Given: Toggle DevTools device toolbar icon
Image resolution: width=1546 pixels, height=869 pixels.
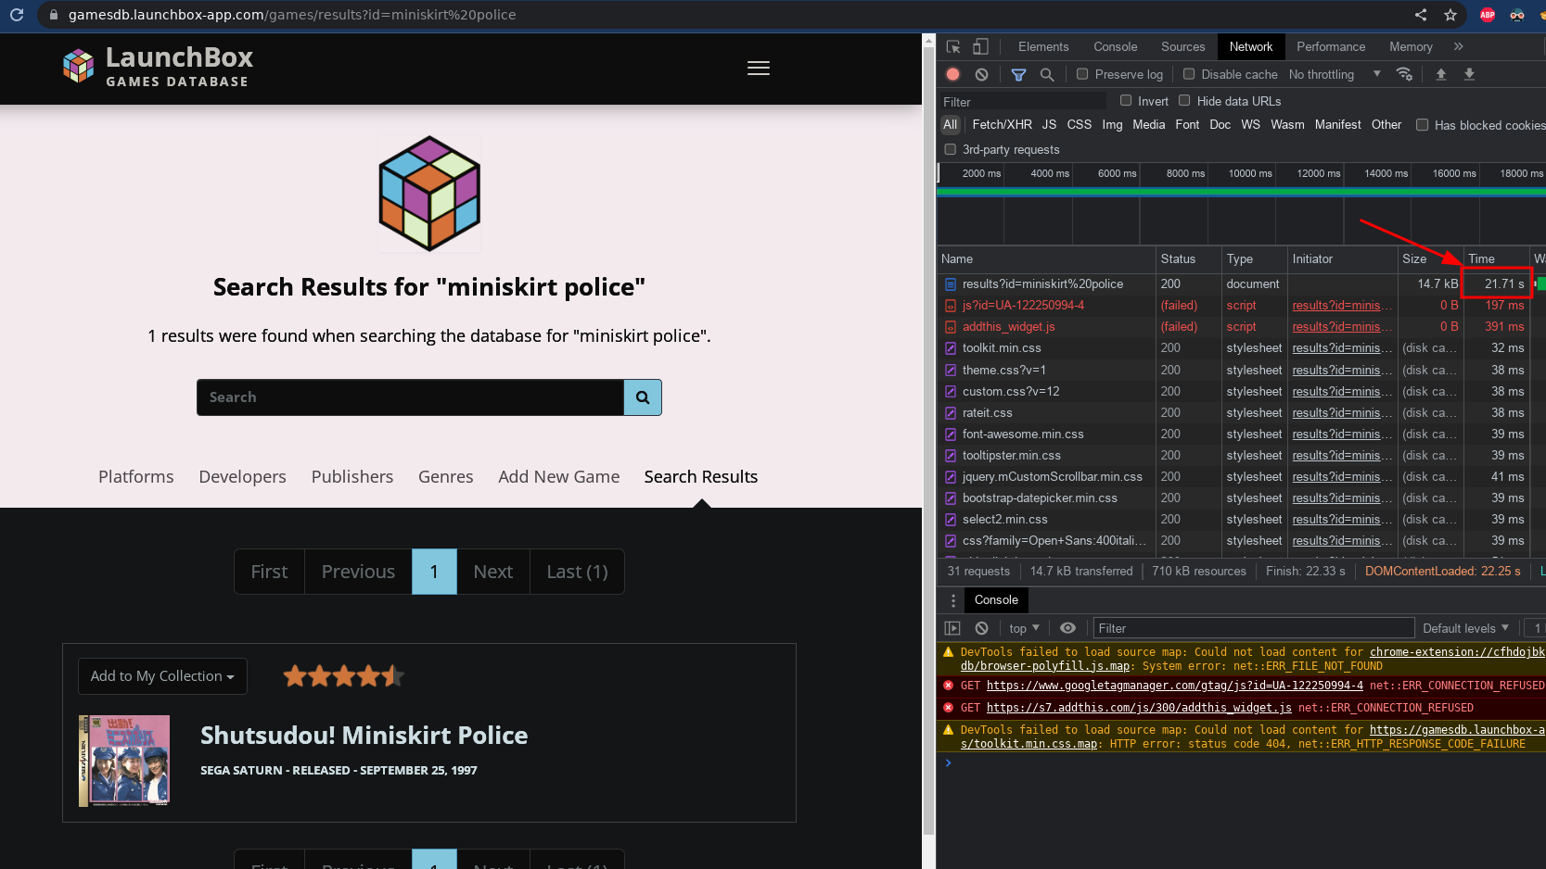Looking at the screenshot, I should coord(980,47).
